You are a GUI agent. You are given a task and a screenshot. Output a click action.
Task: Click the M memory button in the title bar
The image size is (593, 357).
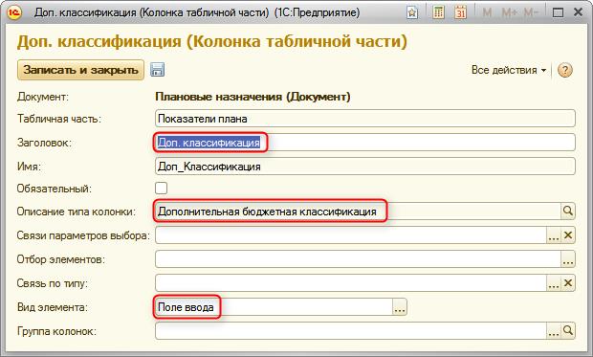point(487,12)
